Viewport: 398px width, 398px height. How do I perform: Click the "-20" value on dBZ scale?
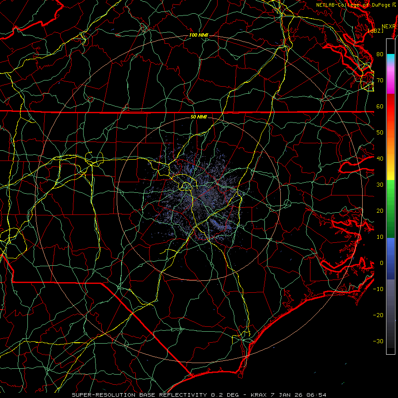tap(378, 315)
